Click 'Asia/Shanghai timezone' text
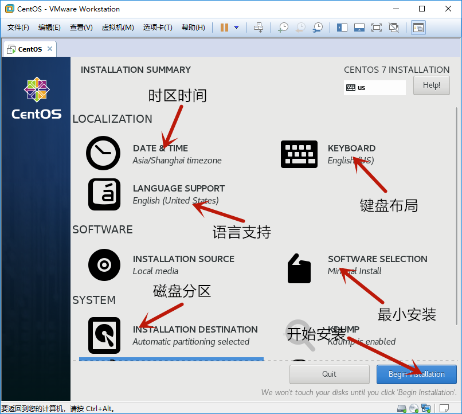The height and width of the screenshot is (414, 462). click(x=177, y=161)
